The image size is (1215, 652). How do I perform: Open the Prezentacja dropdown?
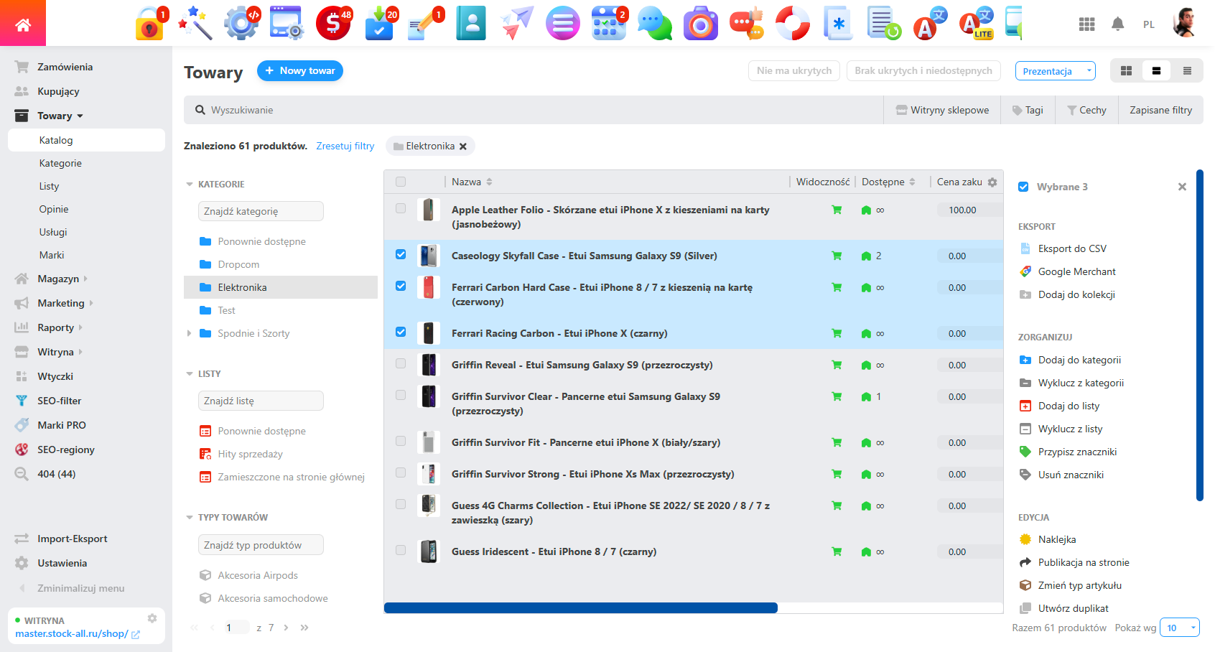[1055, 71]
